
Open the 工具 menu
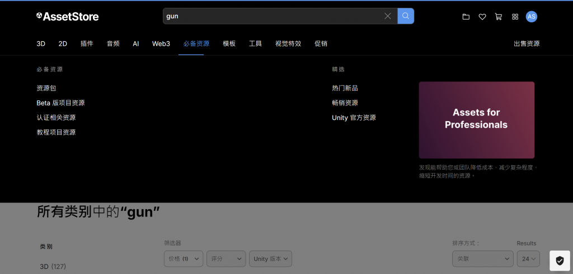(255, 44)
